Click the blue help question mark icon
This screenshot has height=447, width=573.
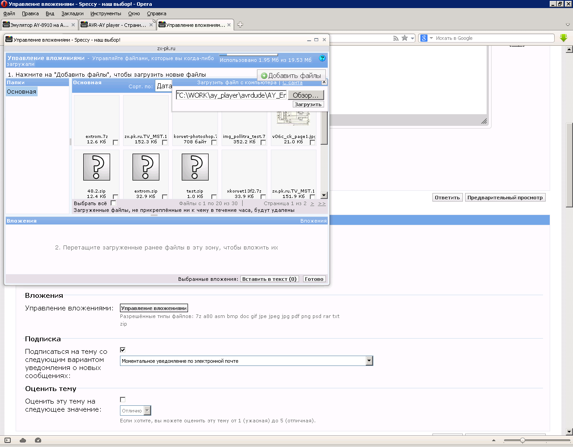click(x=322, y=59)
